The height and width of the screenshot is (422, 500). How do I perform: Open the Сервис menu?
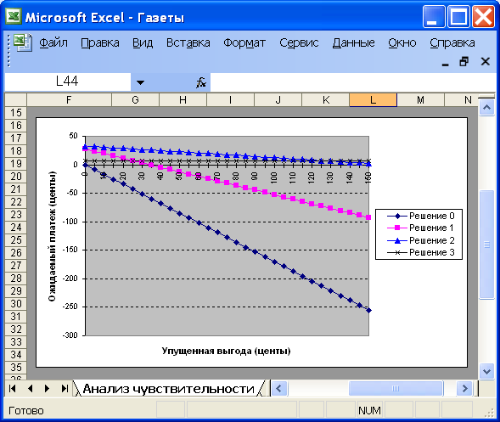pos(299,42)
